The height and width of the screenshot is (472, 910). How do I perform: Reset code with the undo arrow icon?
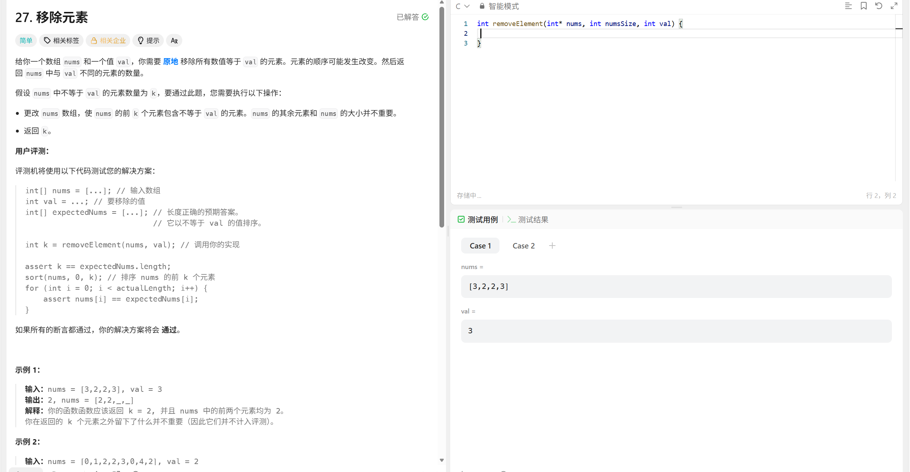pos(879,6)
